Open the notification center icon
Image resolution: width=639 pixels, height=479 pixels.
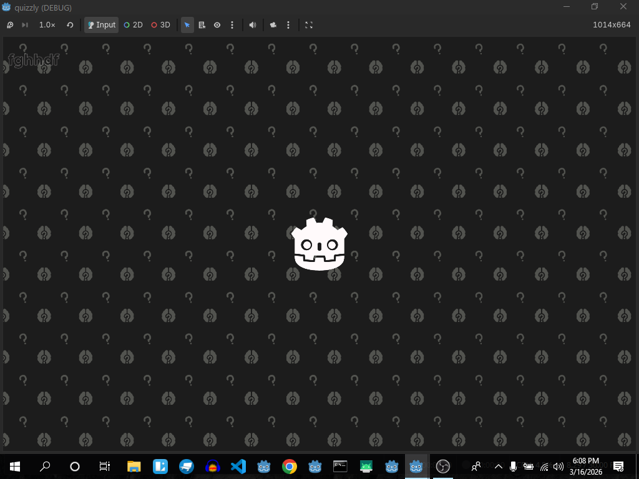click(618, 467)
